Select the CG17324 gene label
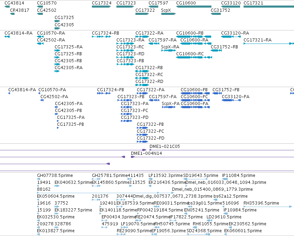This screenshot has height=236, width=294. tap(102, 3)
